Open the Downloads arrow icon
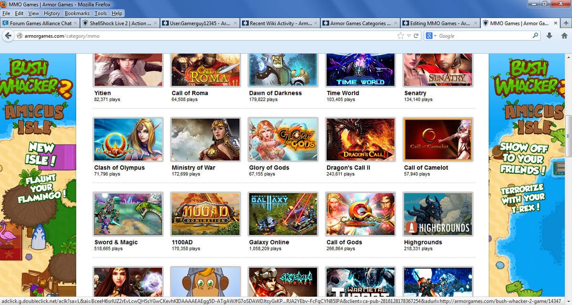 pos(549,36)
